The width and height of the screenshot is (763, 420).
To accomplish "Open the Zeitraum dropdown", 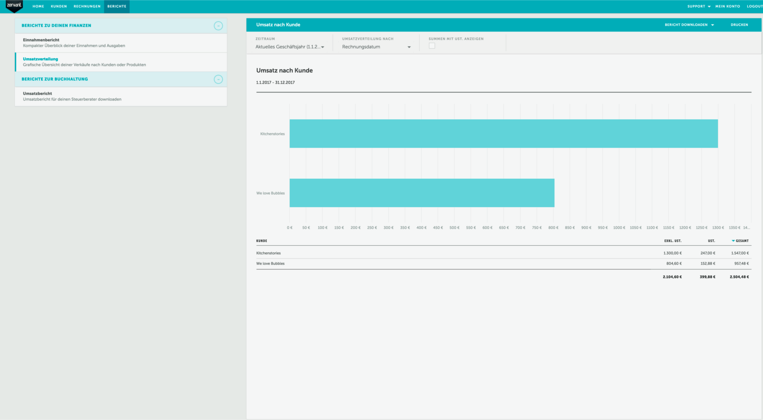I will point(290,47).
